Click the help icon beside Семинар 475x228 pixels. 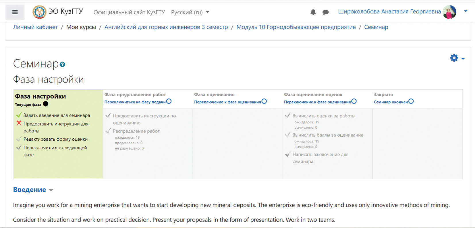pos(62,64)
